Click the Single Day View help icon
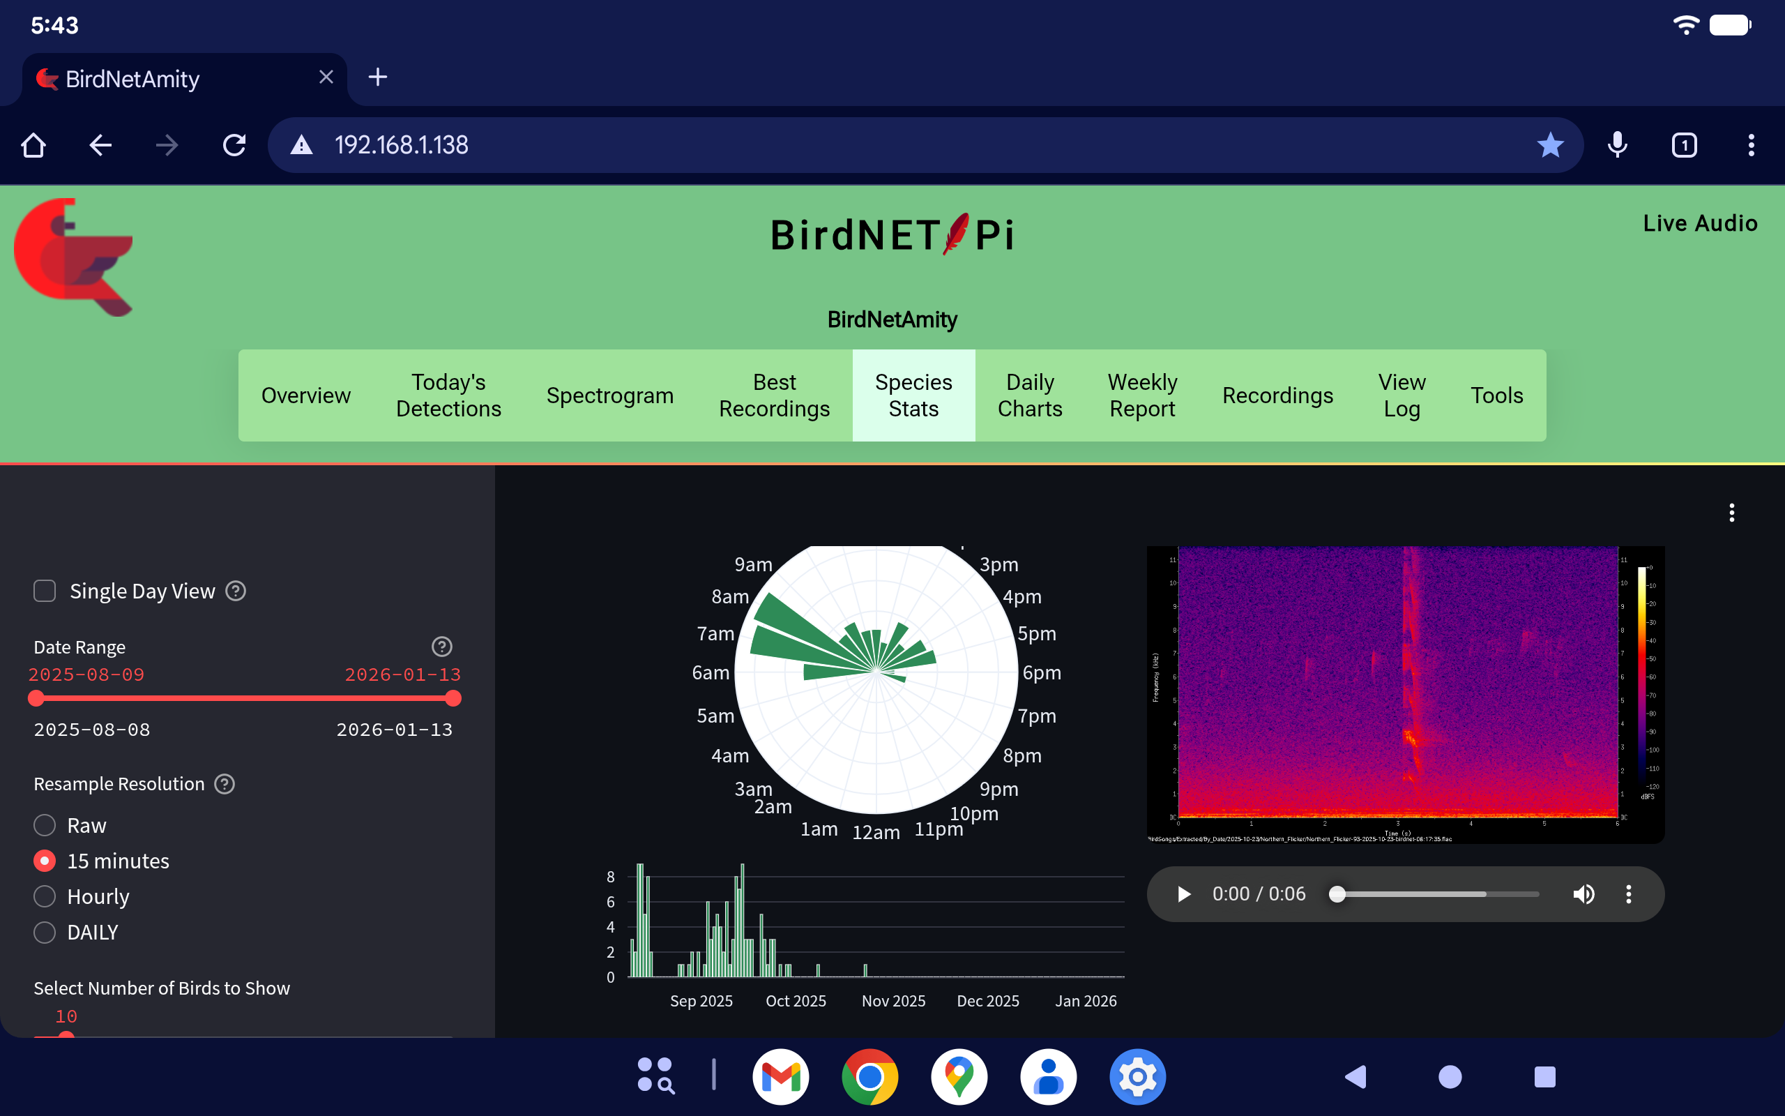 235,591
